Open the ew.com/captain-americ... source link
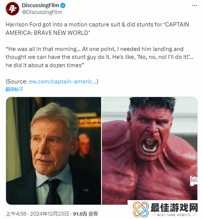 63,82
